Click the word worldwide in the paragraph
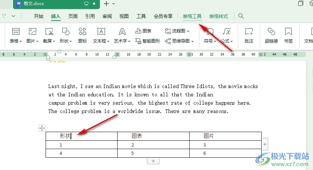 [x=130, y=111]
